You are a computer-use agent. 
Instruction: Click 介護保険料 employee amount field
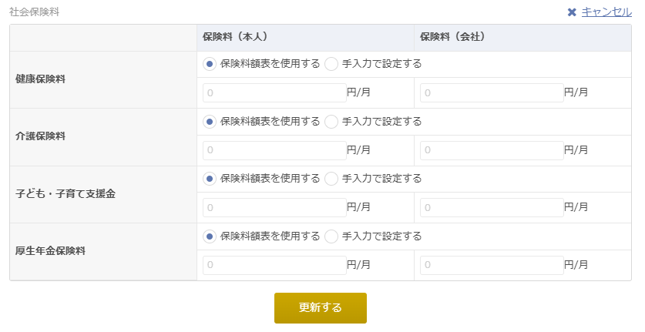coord(274,150)
